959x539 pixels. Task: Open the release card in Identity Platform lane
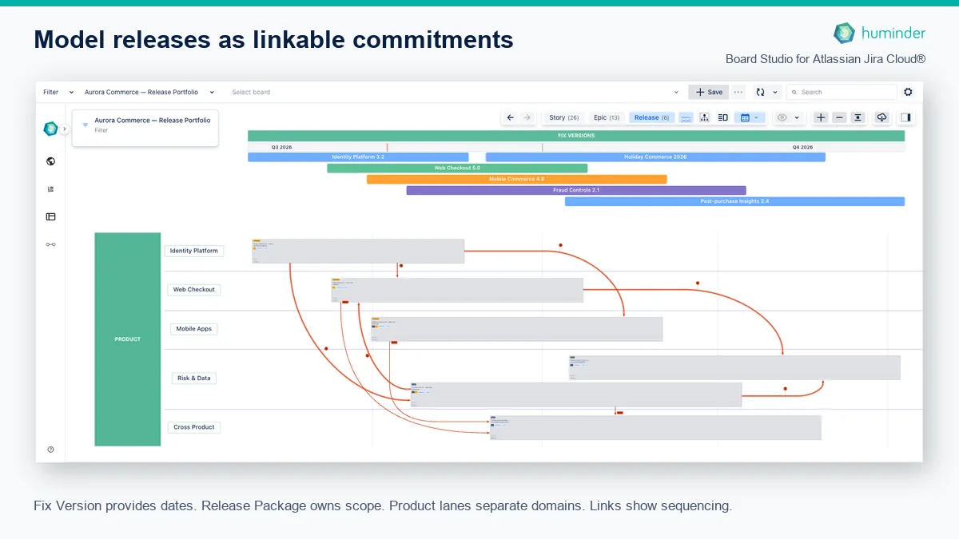point(358,251)
